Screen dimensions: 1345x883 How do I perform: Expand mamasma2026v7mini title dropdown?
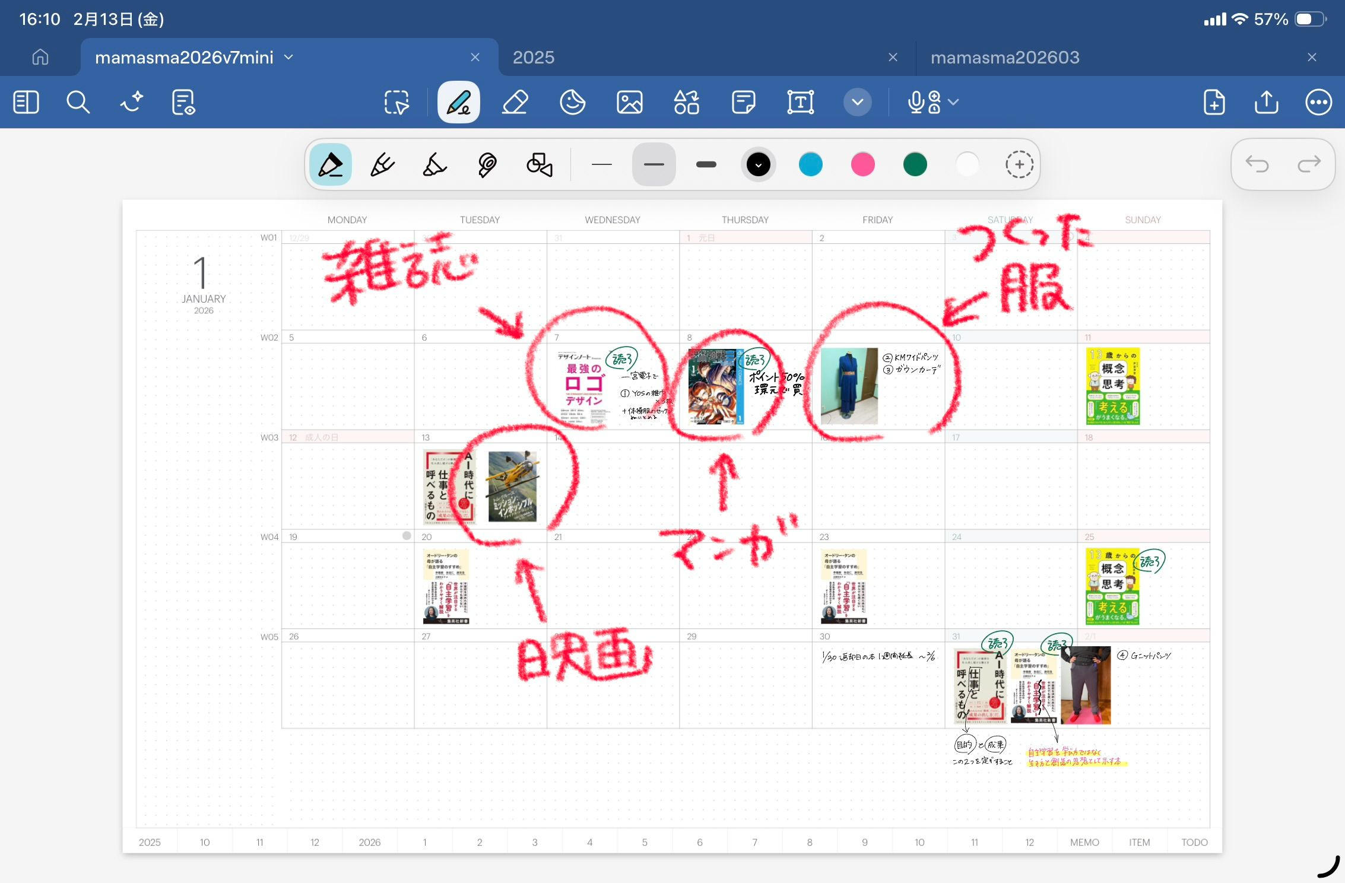coord(289,57)
